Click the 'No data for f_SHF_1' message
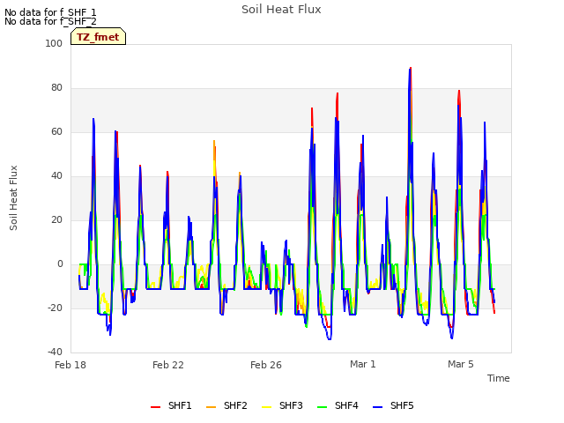This screenshot has height=423, width=564. coord(50,12)
